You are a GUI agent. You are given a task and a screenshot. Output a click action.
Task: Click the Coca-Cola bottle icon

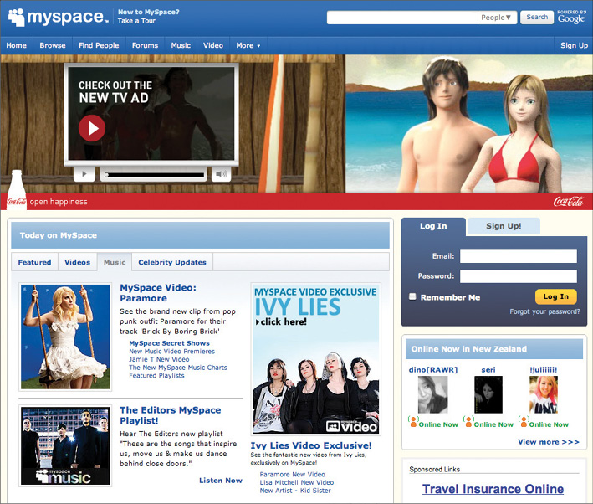(16, 189)
